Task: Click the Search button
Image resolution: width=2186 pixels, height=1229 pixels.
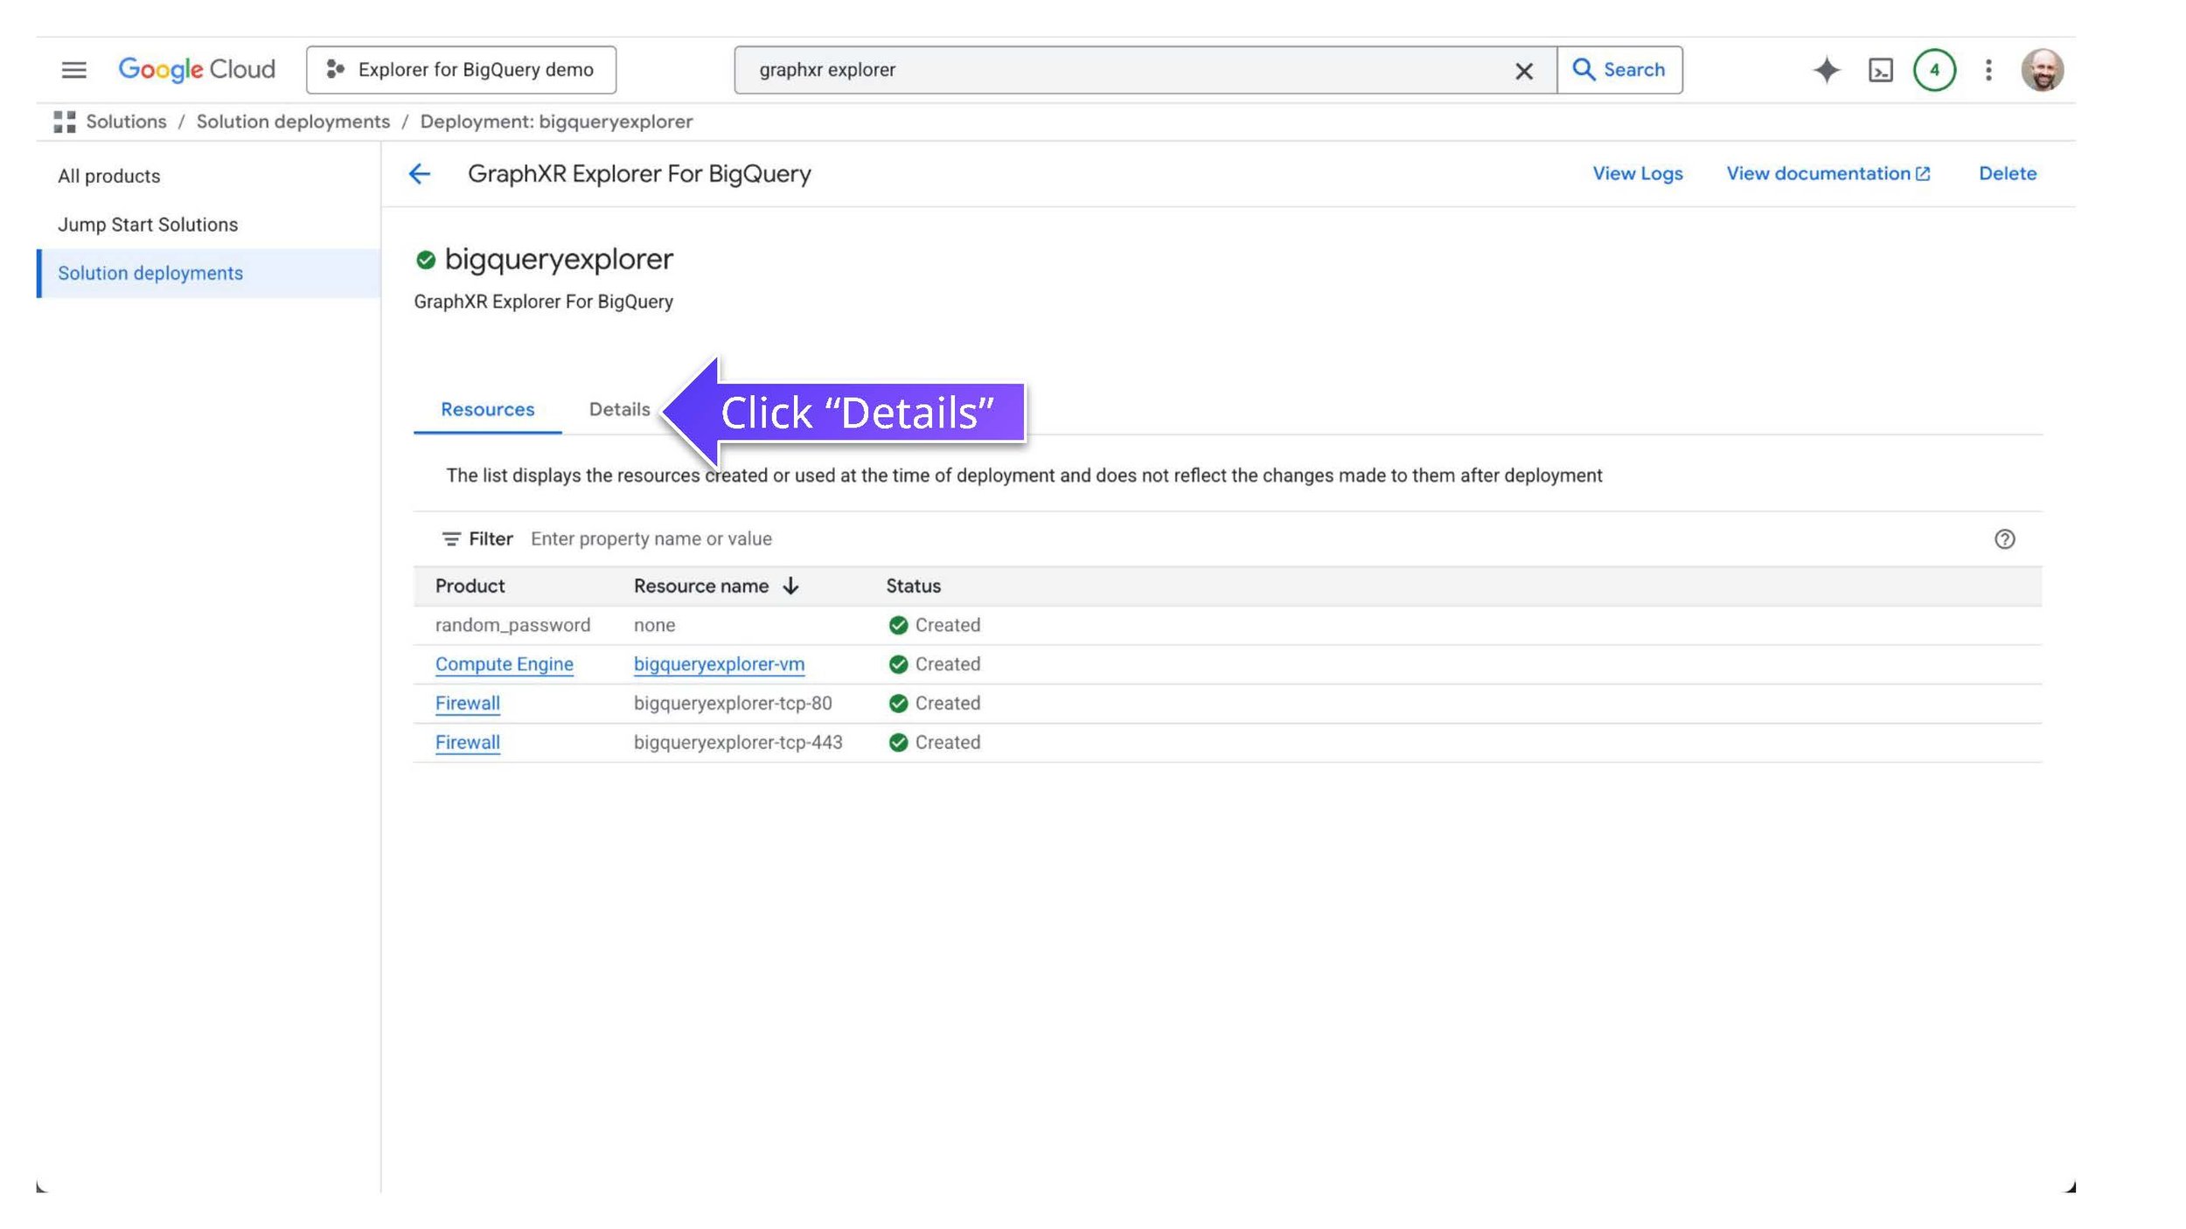Action: tap(1619, 70)
